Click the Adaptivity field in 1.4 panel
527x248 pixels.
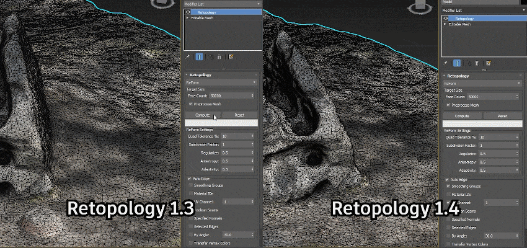pos(497,170)
